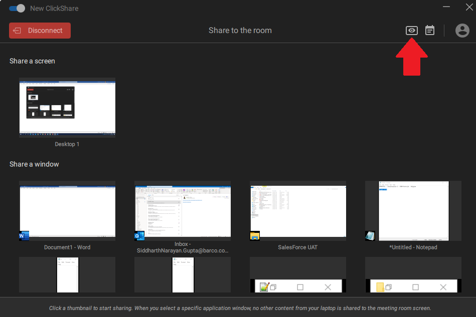Click the Inbox email address label
Screen dimensions: 476x317
point(183,247)
